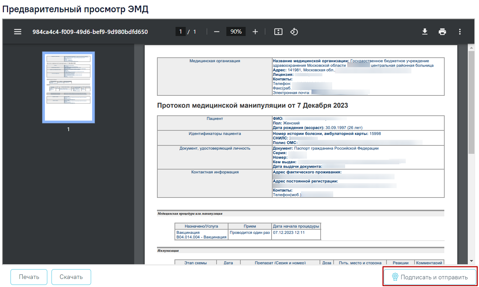The image size is (479, 287).
Task: Click the Иммунизация section heading
Action: [168, 251]
